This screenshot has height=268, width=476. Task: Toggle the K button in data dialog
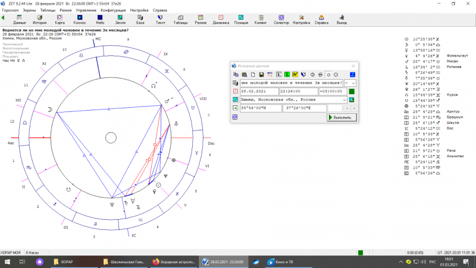pos(278,74)
